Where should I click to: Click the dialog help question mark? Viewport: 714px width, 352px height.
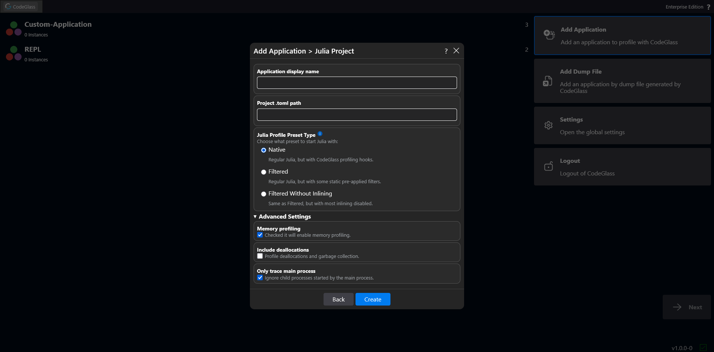[x=446, y=51]
